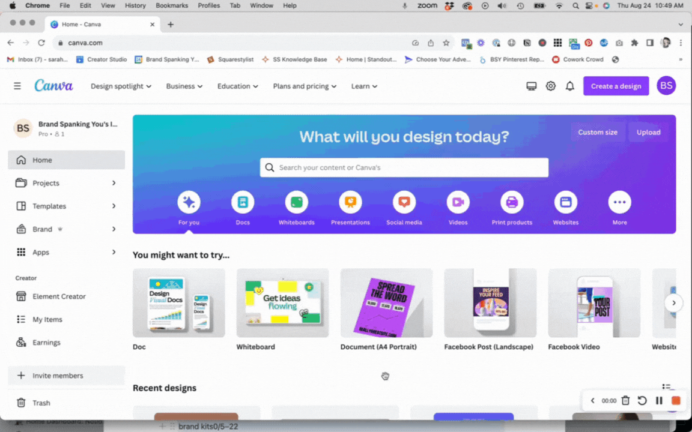Delete the recording with the trash icon
This screenshot has height=432, width=692.
click(625, 400)
